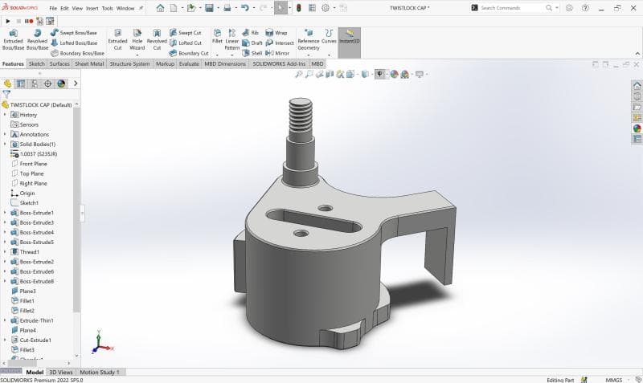Expand the Annotations tree node
The height and width of the screenshot is (383, 643).
pyautogui.click(x=5, y=135)
